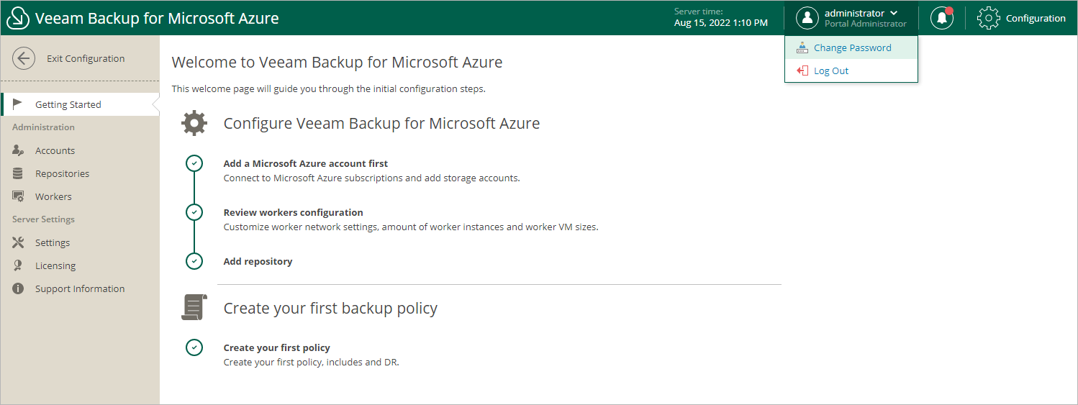Click the Veeam logo icon

point(17,18)
